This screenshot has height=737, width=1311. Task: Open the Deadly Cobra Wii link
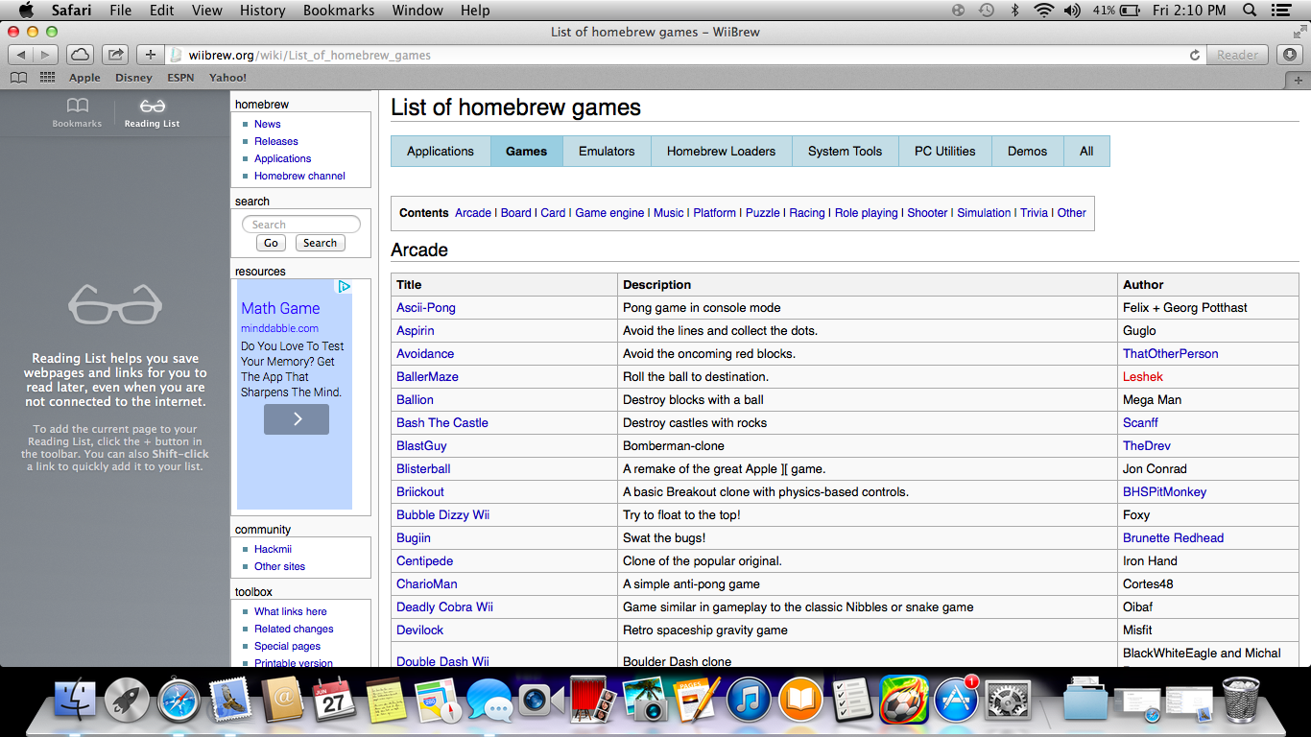(444, 606)
